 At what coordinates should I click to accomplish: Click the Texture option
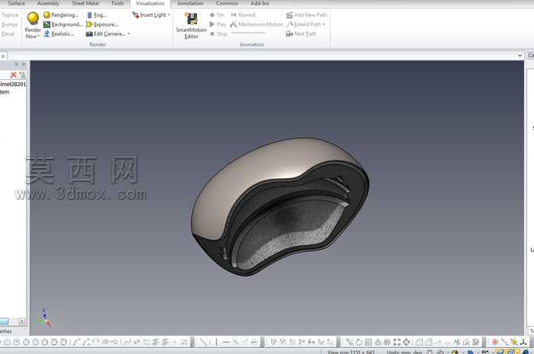point(10,15)
